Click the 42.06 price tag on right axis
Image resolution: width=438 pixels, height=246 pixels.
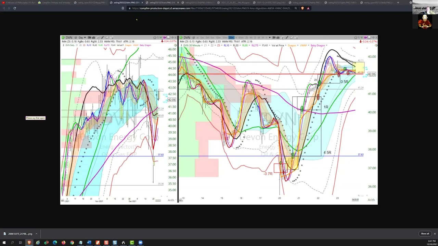[371, 74]
